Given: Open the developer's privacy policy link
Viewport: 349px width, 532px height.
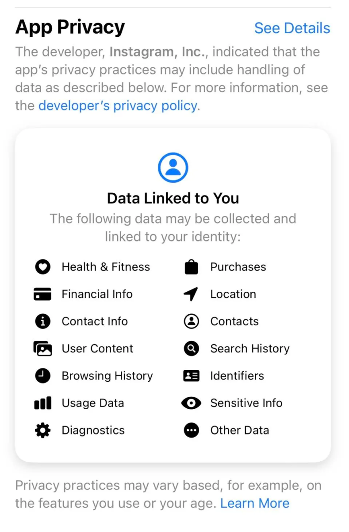Looking at the screenshot, I should pyautogui.click(x=118, y=106).
